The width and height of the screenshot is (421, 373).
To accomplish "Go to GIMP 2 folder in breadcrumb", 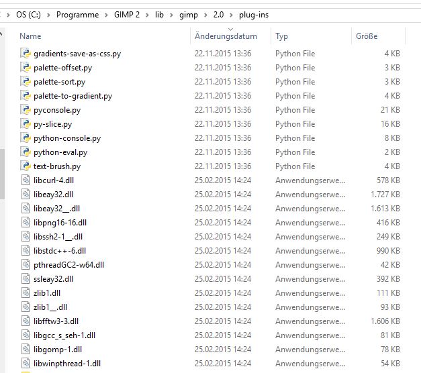I will [x=127, y=15].
